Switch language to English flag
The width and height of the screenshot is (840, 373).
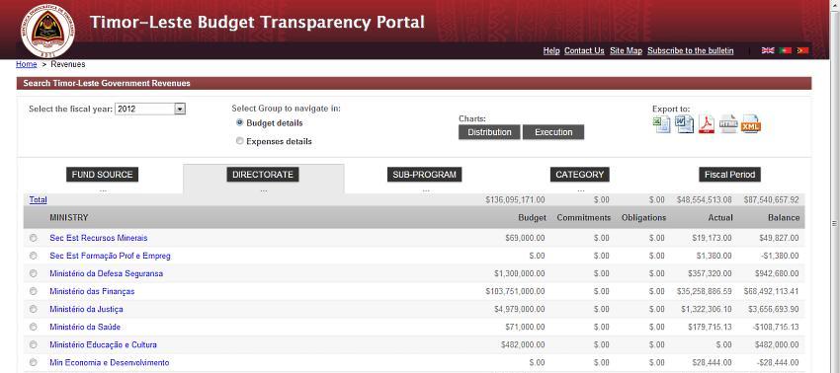click(768, 50)
